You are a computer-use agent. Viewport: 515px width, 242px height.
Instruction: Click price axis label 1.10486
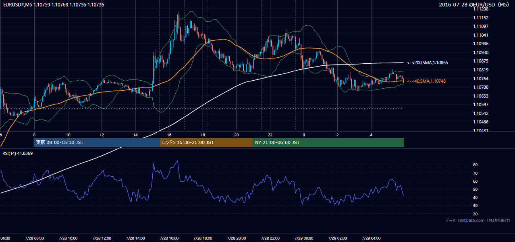[481, 122]
